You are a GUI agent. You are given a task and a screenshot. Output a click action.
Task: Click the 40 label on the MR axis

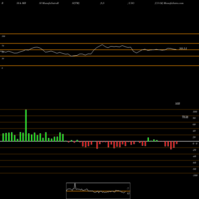[x=194, y=131]
